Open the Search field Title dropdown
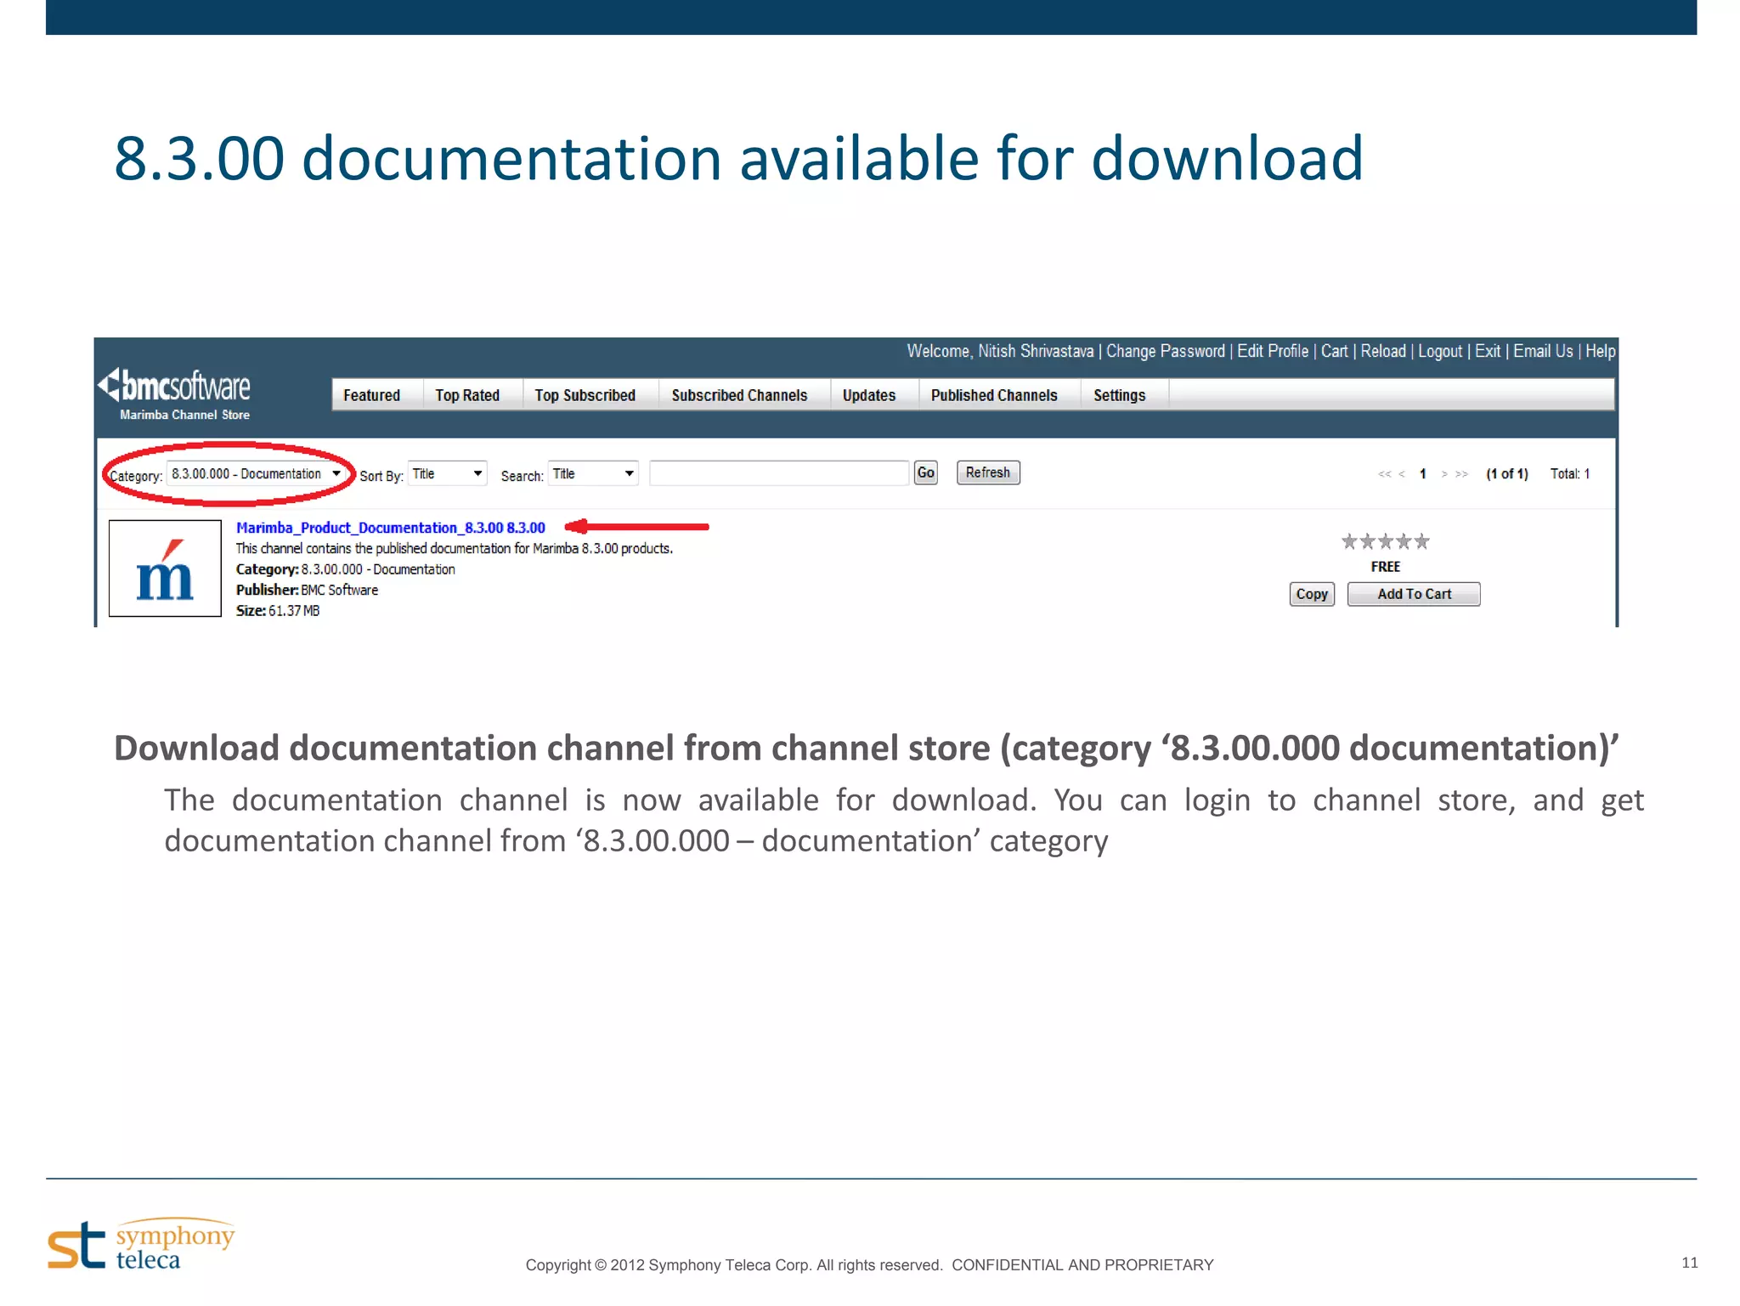This screenshot has height=1306, width=1740. click(x=593, y=473)
